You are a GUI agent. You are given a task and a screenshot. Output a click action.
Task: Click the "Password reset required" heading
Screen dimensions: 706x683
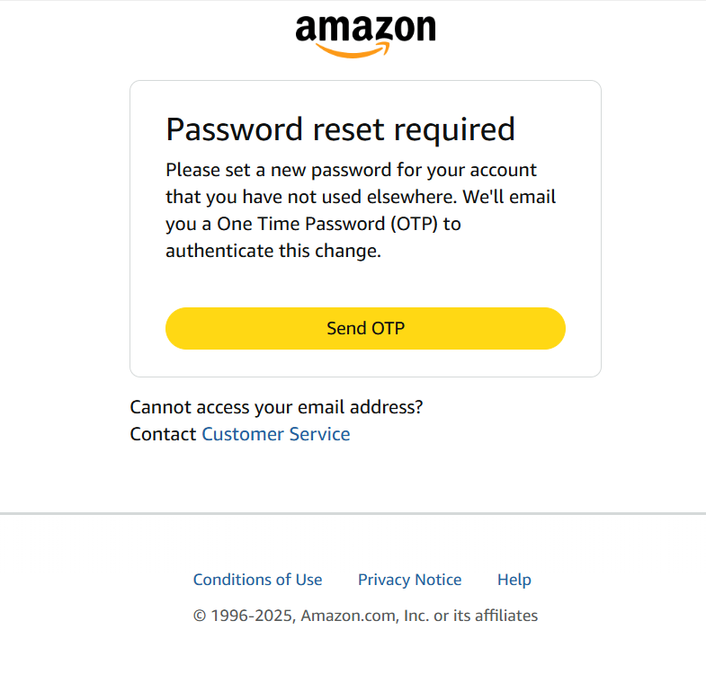point(340,129)
